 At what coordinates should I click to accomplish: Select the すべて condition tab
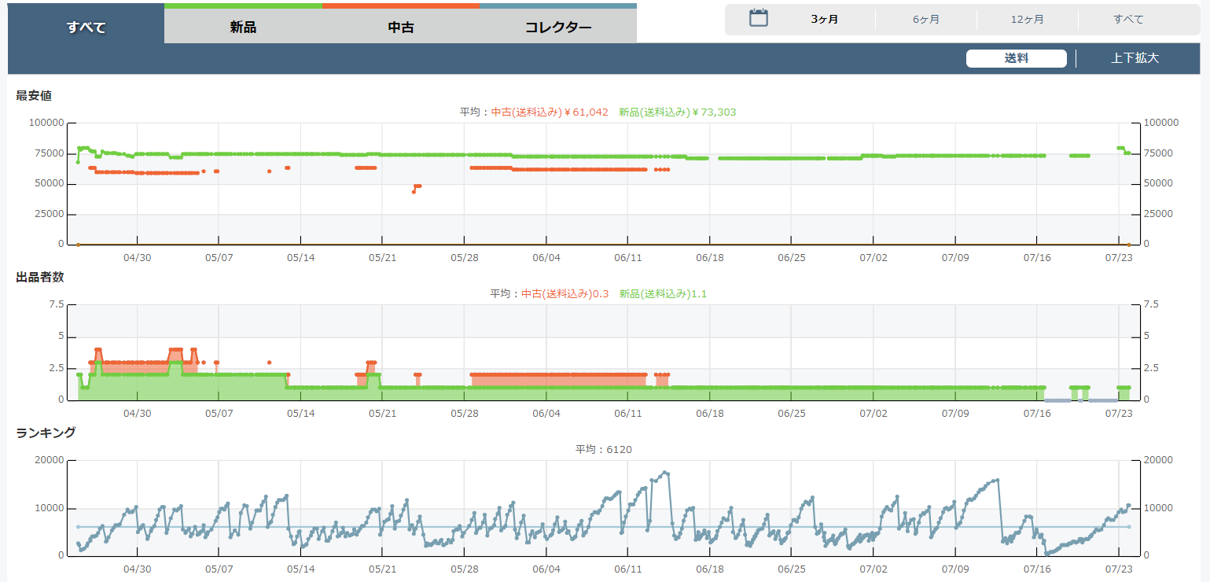pos(86,28)
